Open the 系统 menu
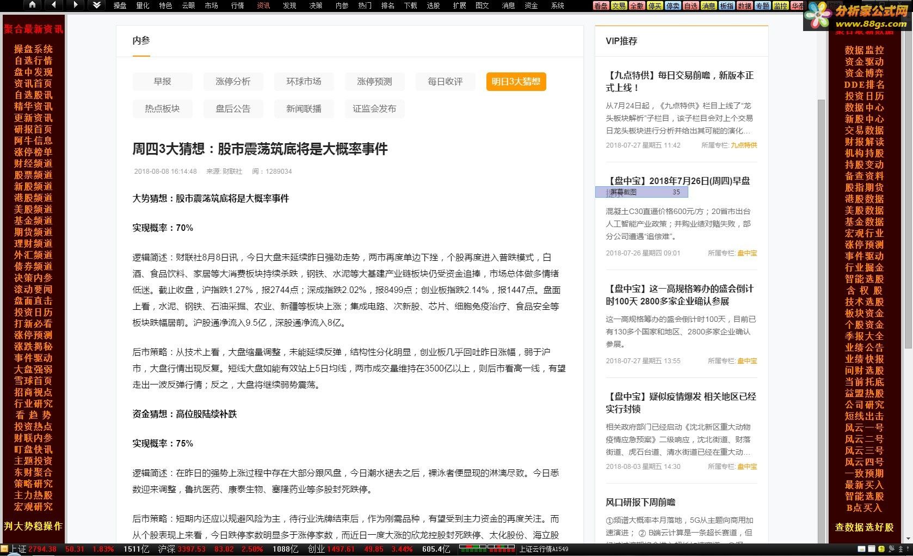This screenshot has width=913, height=556. point(557,5)
